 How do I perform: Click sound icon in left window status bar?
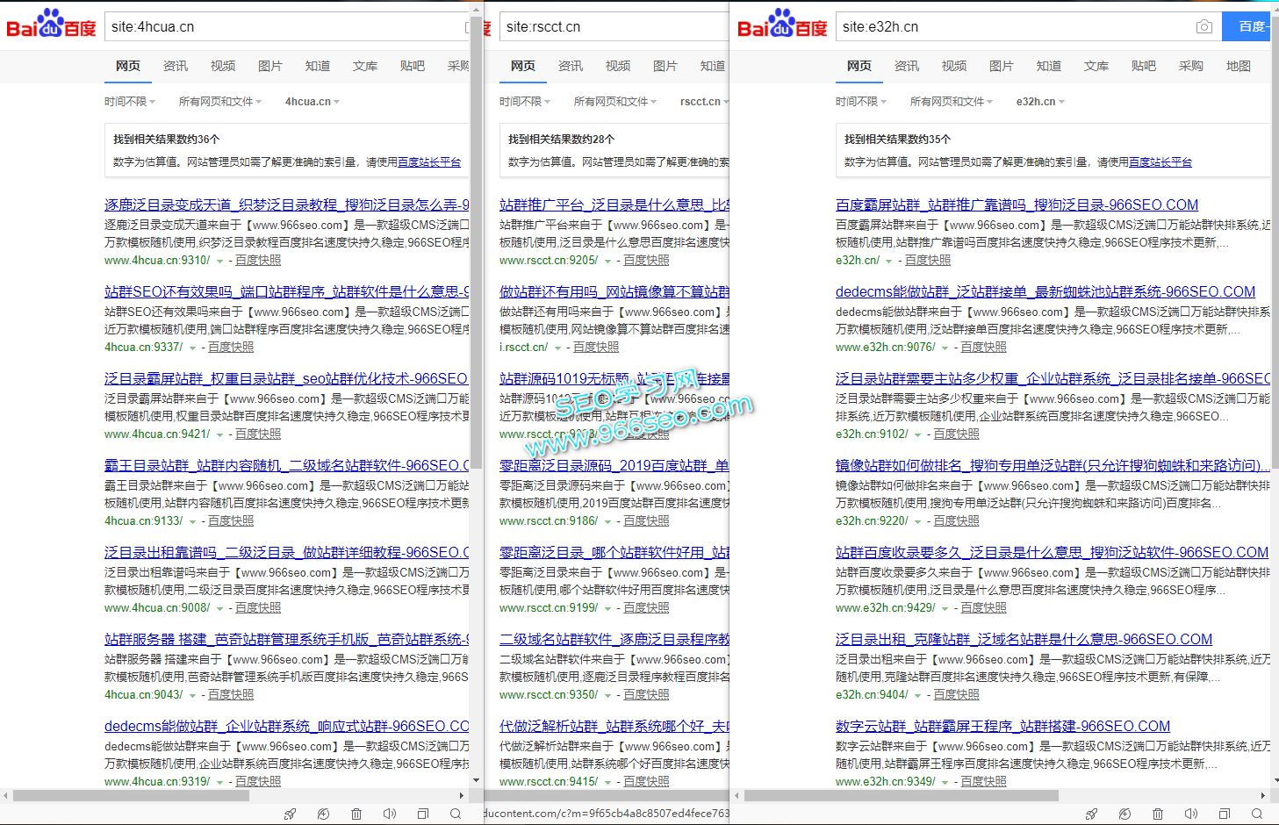pyautogui.click(x=390, y=814)
